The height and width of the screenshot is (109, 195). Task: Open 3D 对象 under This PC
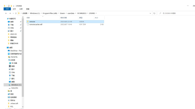(x=14, y=63)
